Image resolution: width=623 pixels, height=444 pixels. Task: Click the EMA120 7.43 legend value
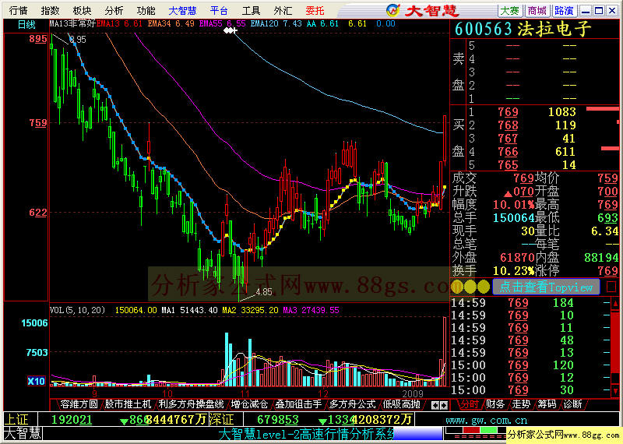pos(276,24)
